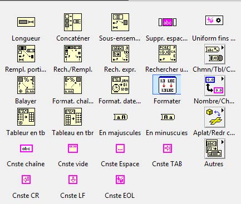This screenshot has width=241, height=204.
Task: Choose the Format. chaîne function icon
Action: pyautogui.click(x=73, y=85)
